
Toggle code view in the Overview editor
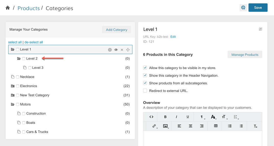pyautogui.click(x=151, y=117)
